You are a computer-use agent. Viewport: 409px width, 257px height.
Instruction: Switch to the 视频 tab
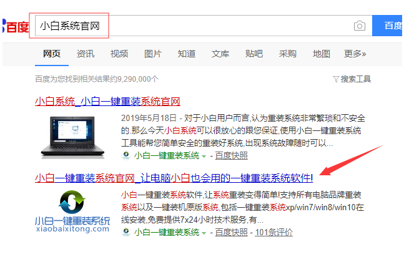pyautogui.click(x=119, y=54)
